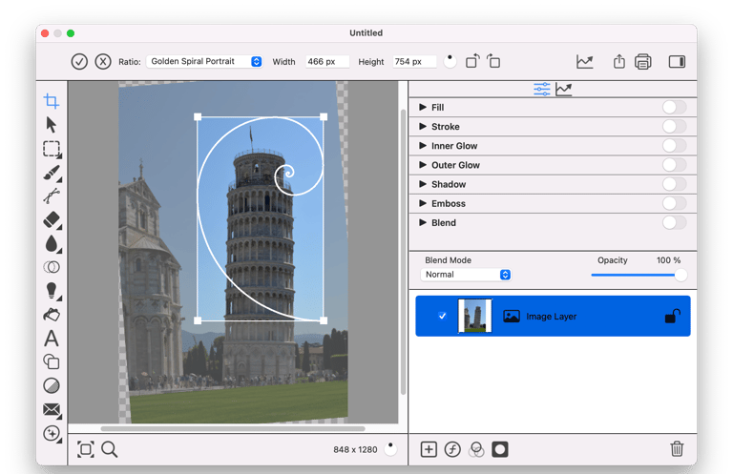The width and height of the screenshot is (733, 474).
Task: Click the Opacity slider
Action: (639, 275)
